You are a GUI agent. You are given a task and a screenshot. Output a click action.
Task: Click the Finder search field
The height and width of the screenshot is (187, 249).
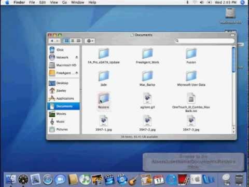pyautogui.click(x=204, y=41)
